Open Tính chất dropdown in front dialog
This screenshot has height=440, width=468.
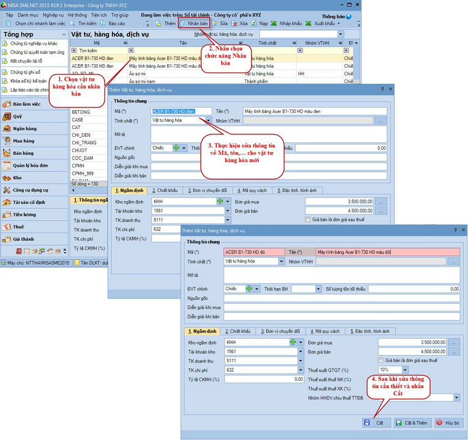[281, 261]
